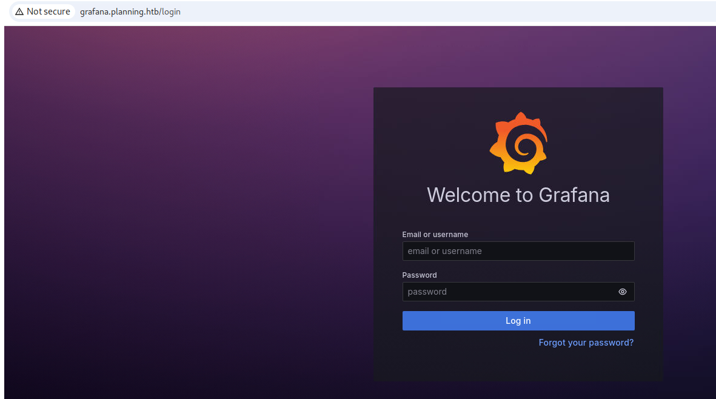
Task: Focus the Email or username field
Action: point(518,251)
